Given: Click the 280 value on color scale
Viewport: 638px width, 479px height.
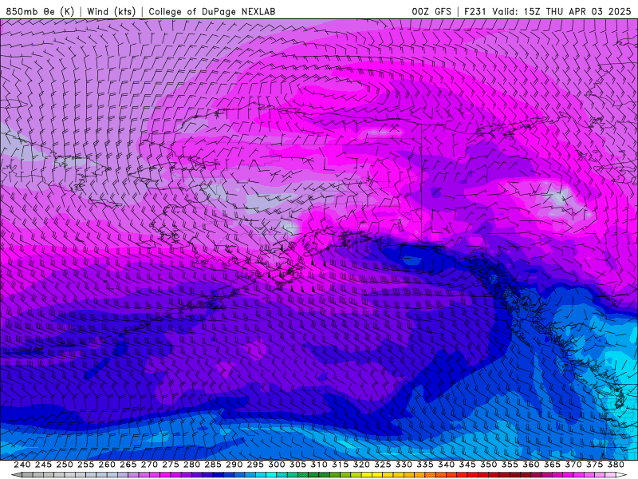Looking at the screenshot, I should [x=191, y=465].
